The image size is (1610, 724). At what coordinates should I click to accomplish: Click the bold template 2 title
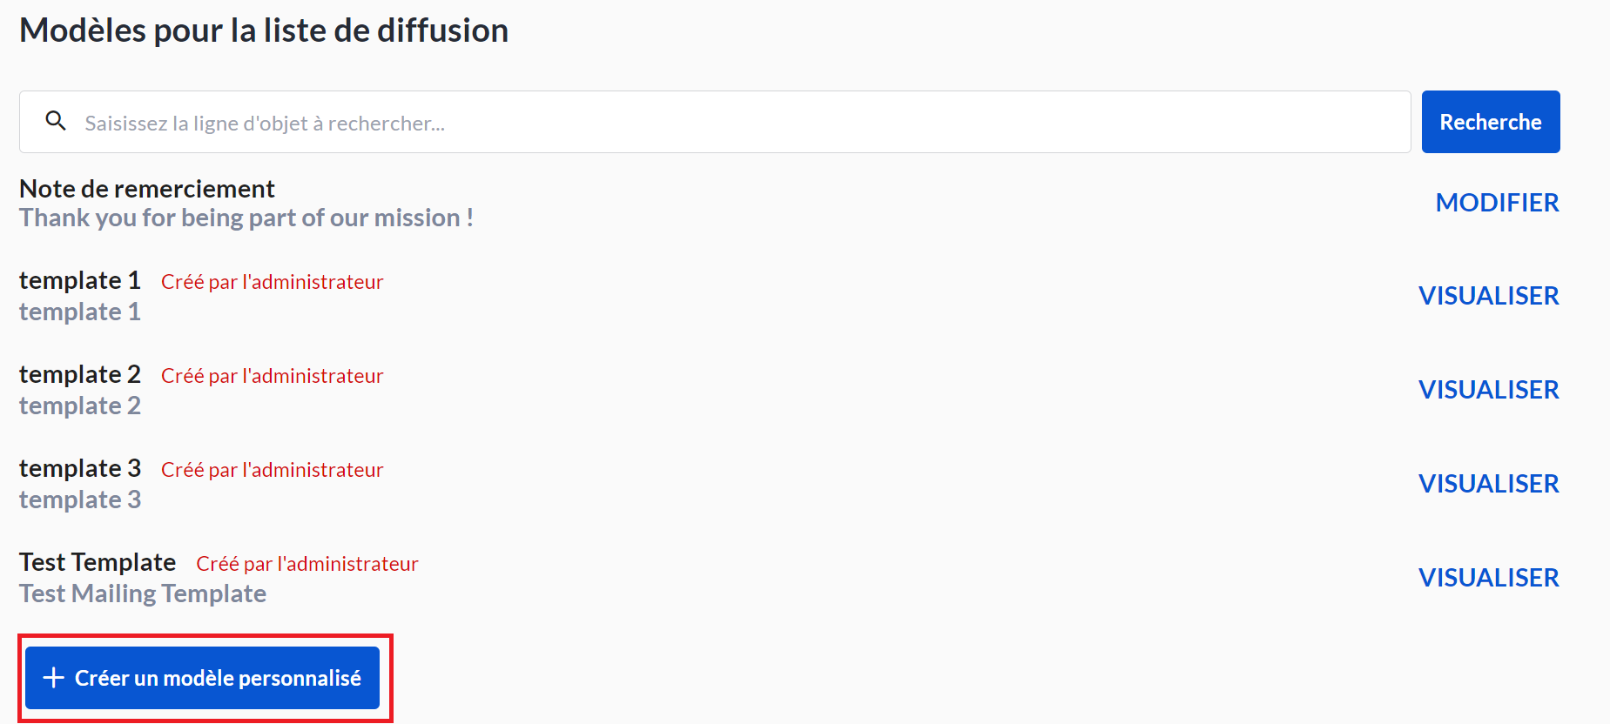(80, 374)
